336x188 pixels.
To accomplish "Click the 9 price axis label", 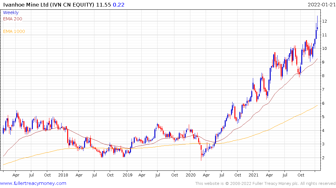I will pos(323,62).
